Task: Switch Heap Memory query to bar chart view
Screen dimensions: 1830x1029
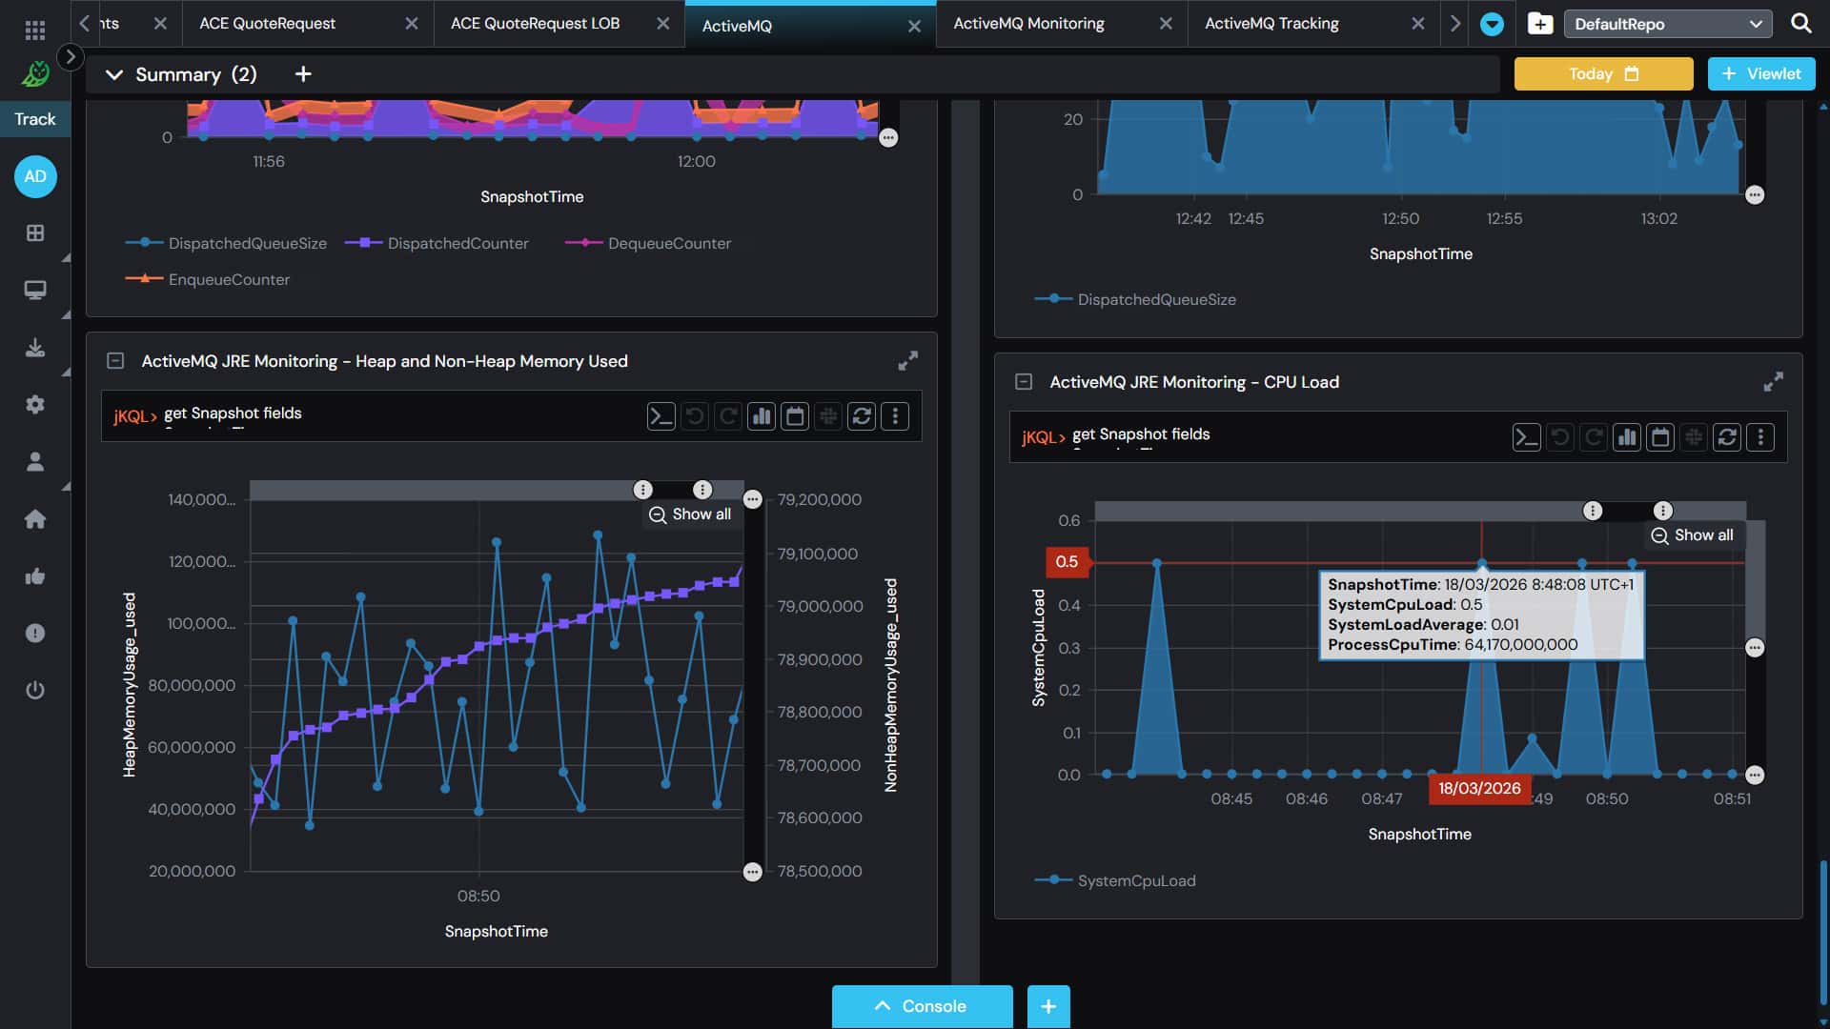Action: (762, 416)
